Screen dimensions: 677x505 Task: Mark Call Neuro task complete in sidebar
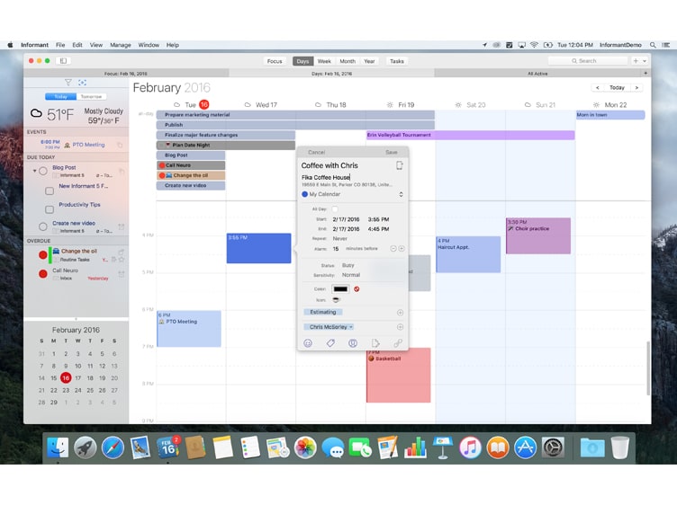[x=42, y=274]
